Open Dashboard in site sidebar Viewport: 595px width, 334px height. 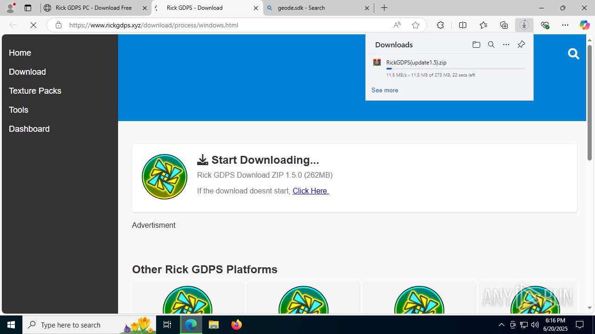pos(29,129)
